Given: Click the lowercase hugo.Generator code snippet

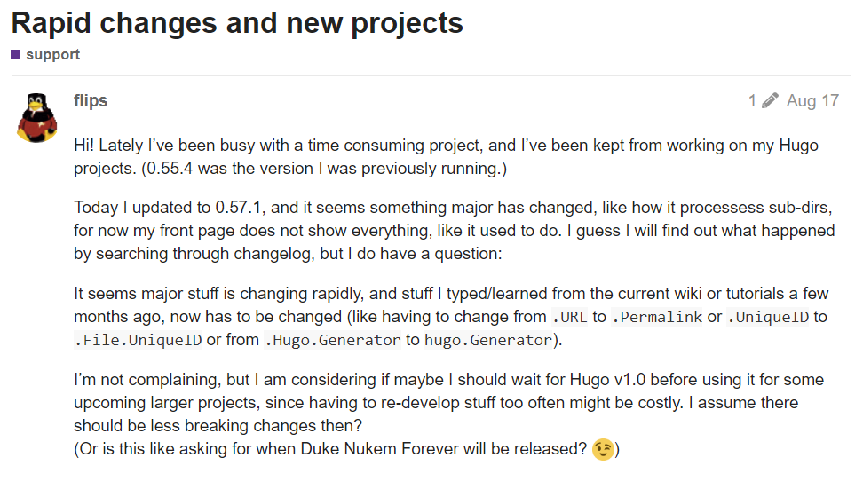Looking at the screenshot, I should tap(487, 340).
